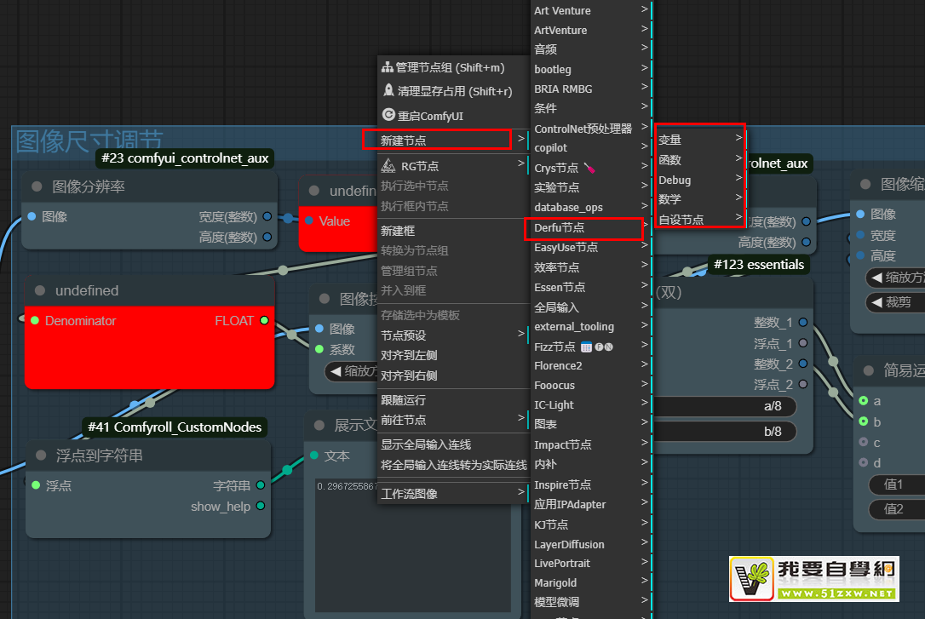Click the #23 comfyui_controlnet_aux badge
Image resolution: width=925 pixels, height=619 pixels.
(185, 158)
